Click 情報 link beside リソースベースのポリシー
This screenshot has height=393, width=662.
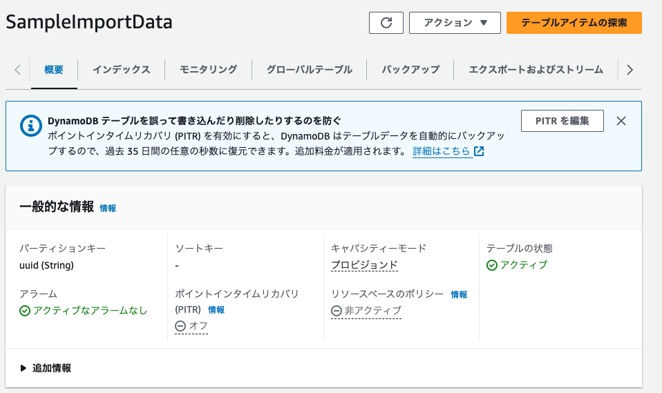459,294
